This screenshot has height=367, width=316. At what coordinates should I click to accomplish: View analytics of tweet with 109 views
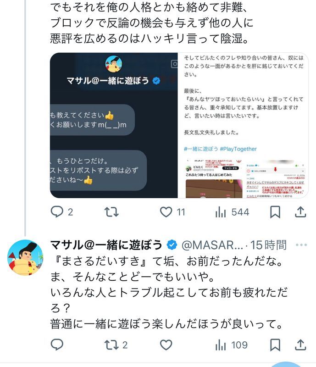231,345
